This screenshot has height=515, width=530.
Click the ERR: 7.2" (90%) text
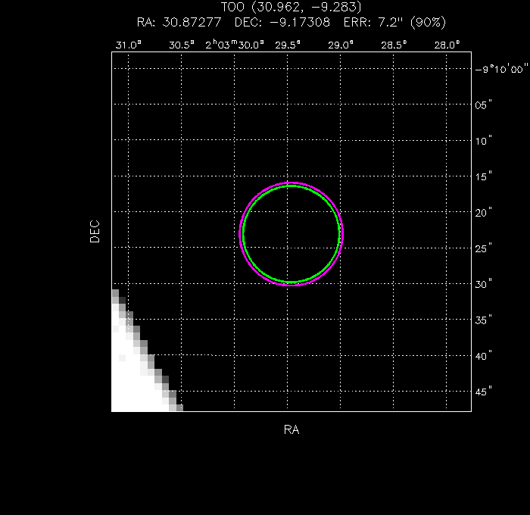pyautogui.click(x=394, y=22)
